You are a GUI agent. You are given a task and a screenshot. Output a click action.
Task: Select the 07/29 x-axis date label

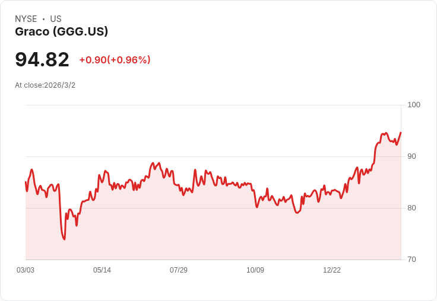coord(179,270)
